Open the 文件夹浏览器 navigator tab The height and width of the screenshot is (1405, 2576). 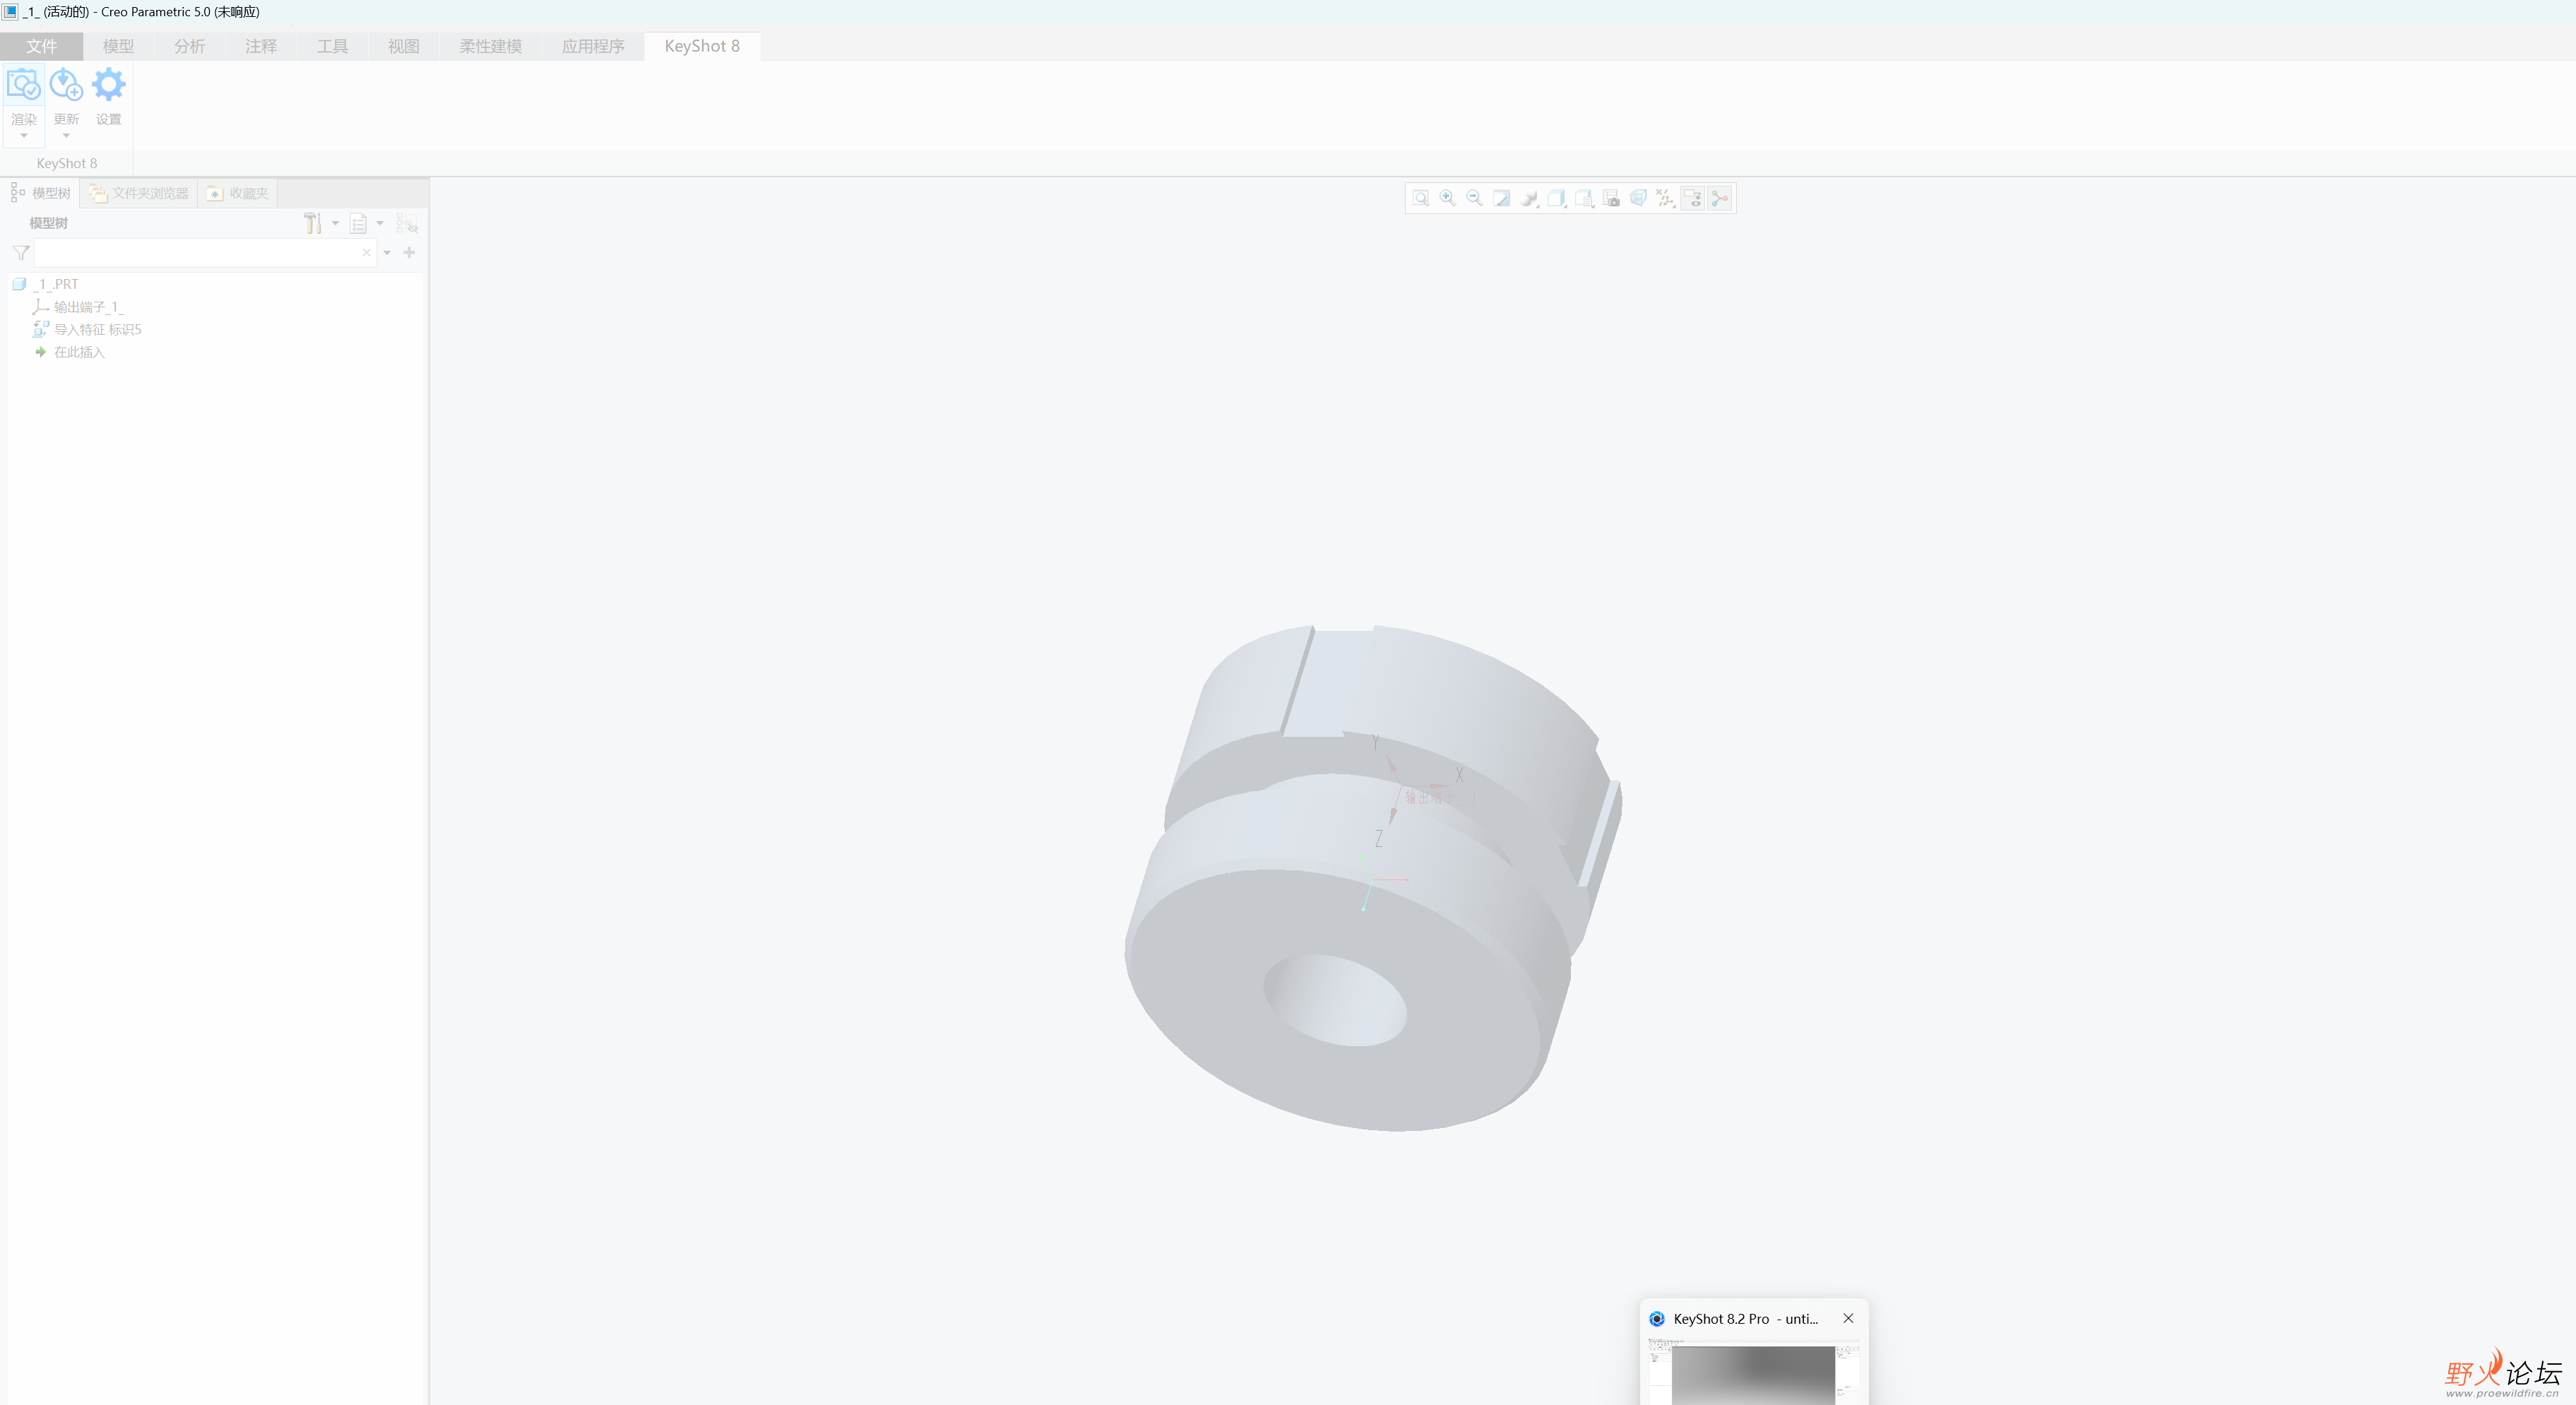click(139, 193)
